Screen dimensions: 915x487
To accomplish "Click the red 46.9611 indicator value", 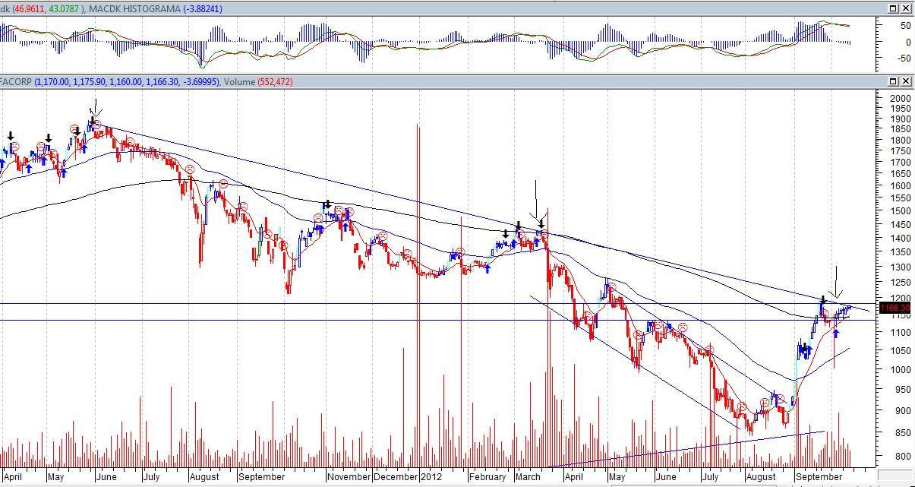I will click(x=30, y=9).
